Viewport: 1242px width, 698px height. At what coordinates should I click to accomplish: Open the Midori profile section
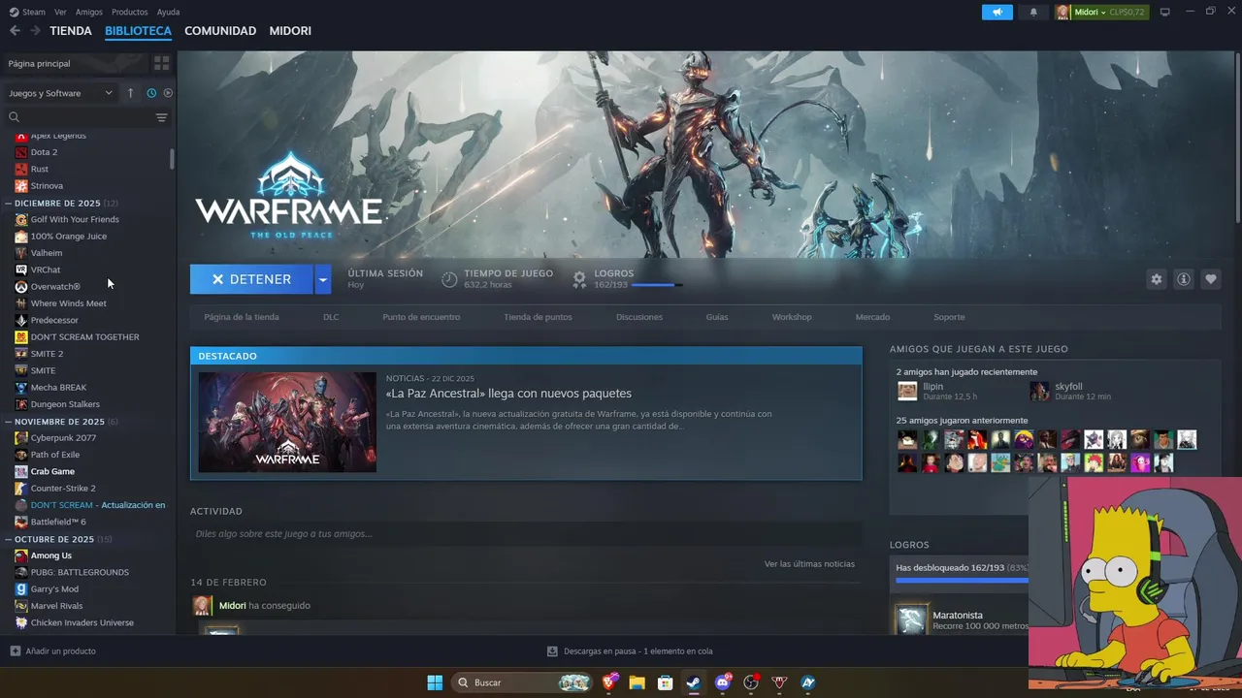(290, 31)
